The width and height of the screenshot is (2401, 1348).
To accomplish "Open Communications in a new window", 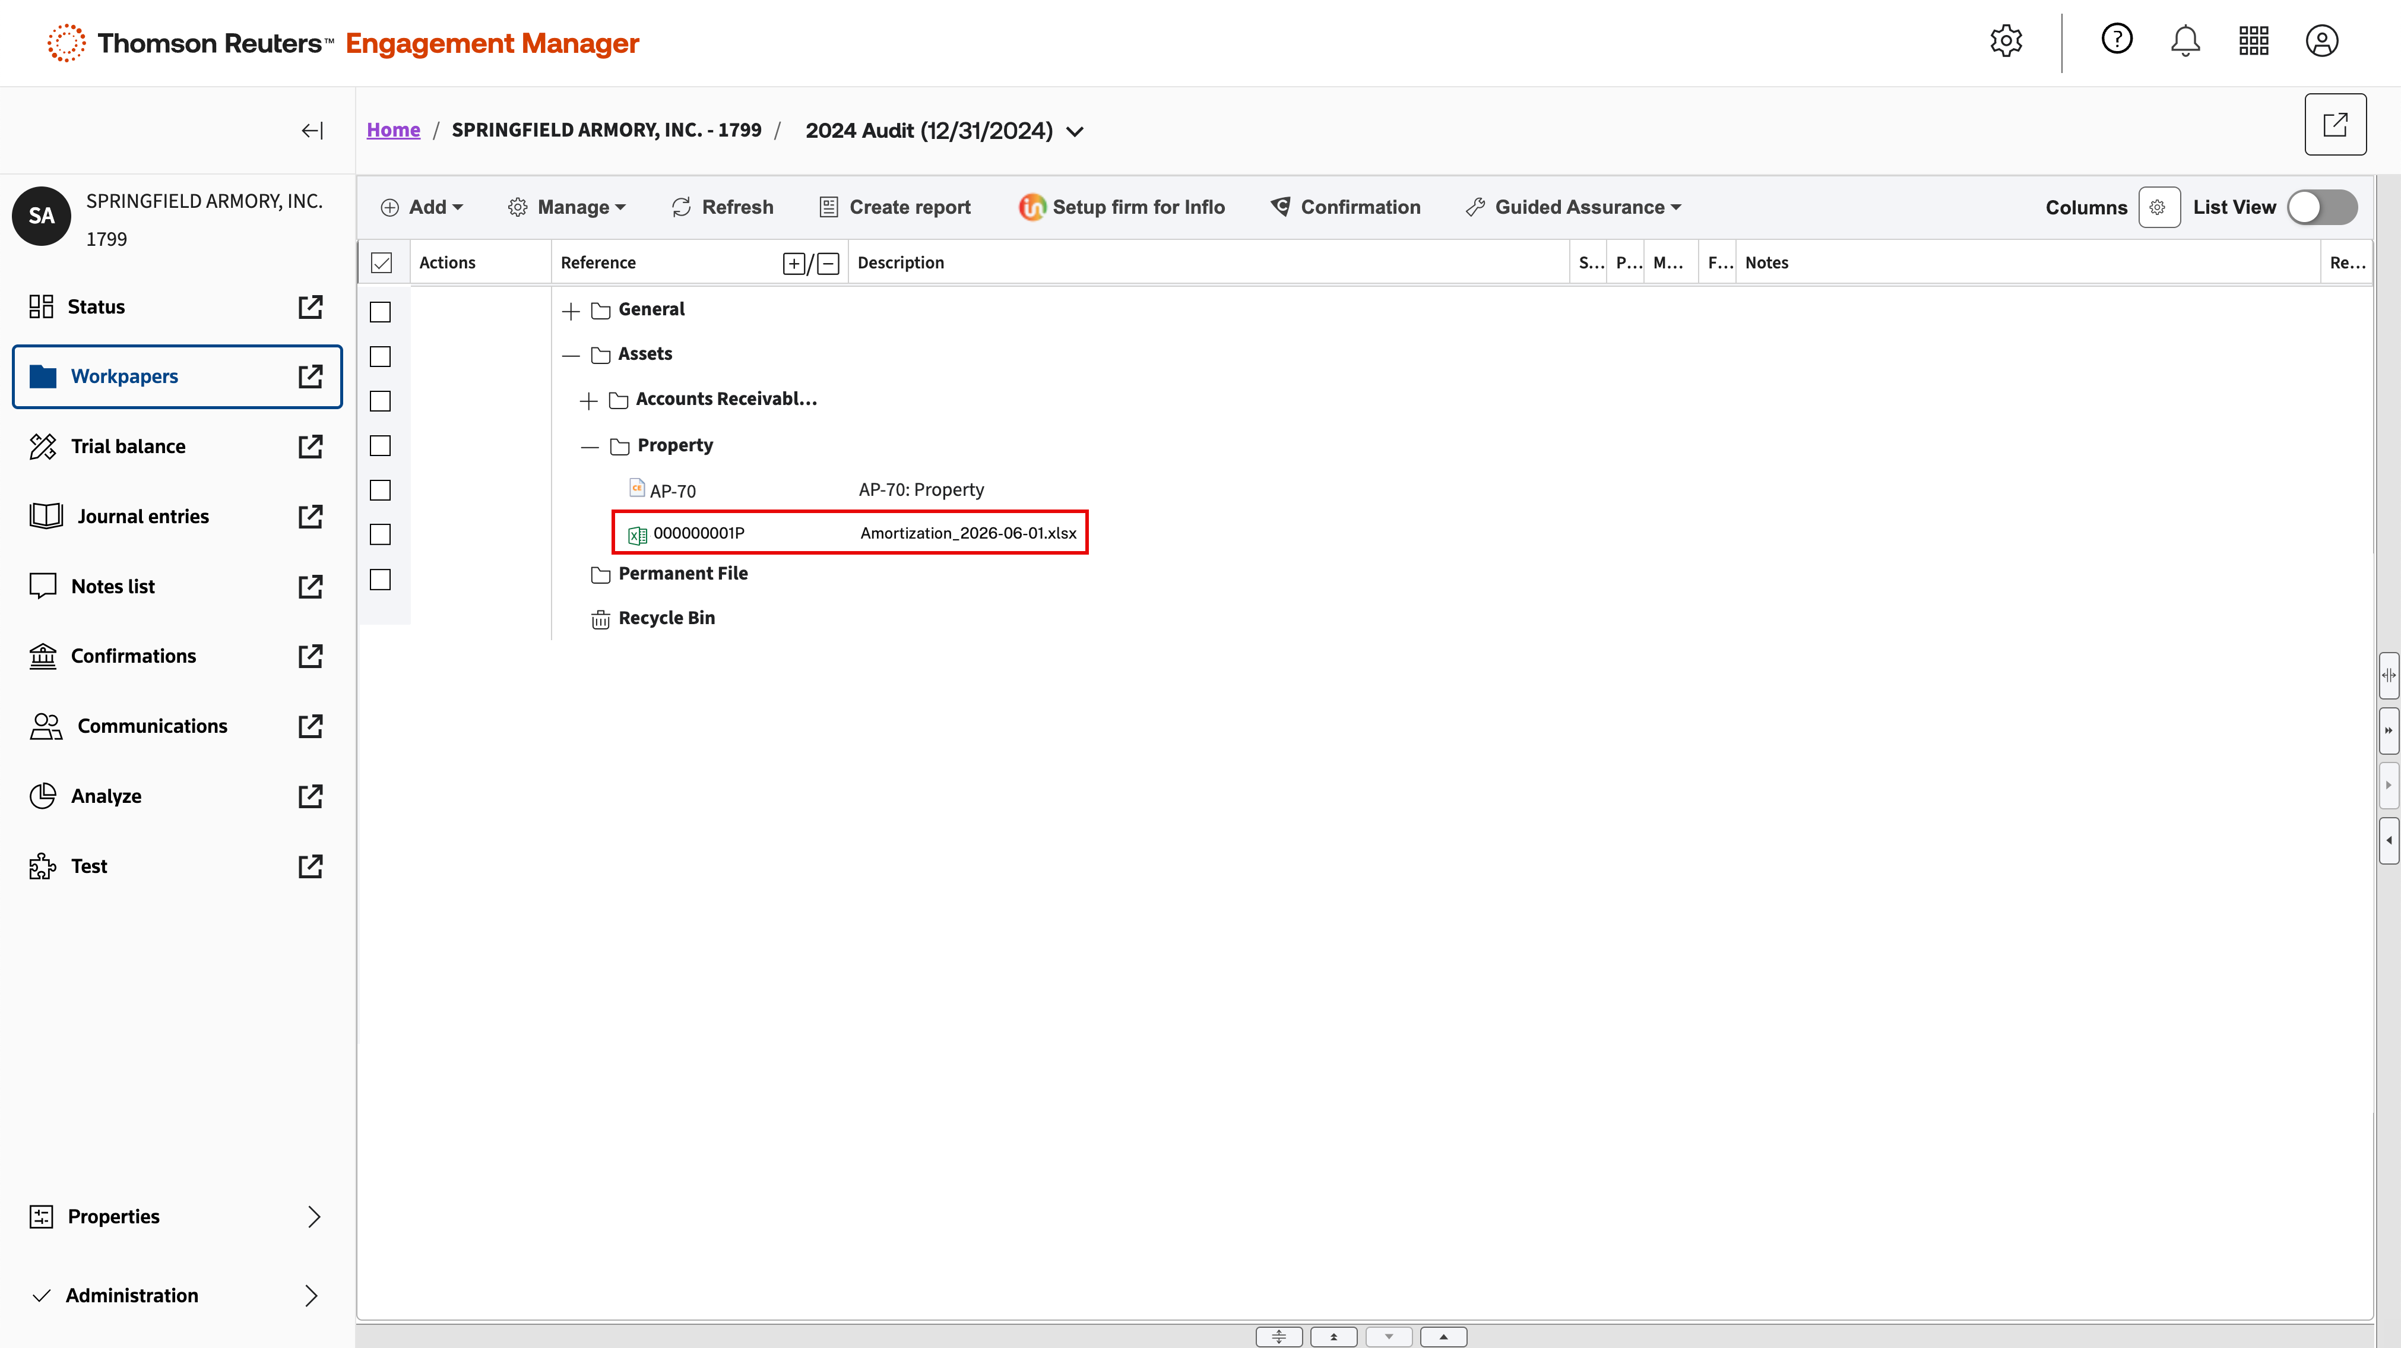I will [311, 726].
